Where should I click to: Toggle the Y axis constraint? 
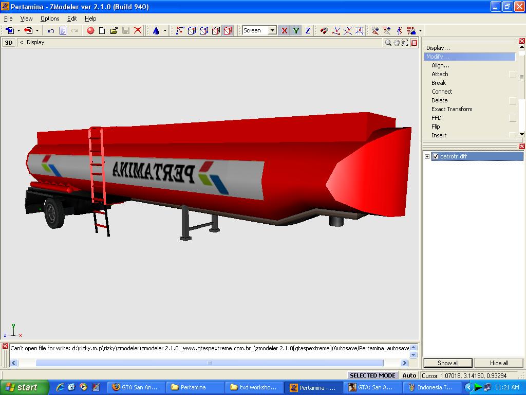pos(296,31)
